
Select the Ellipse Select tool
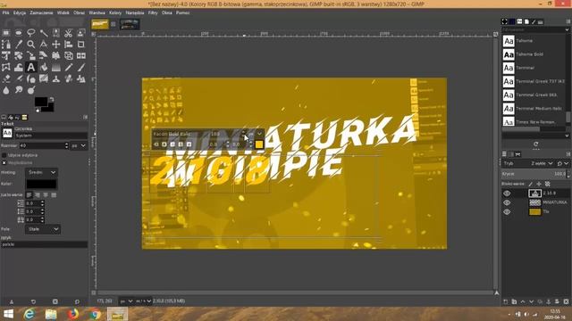19,33
